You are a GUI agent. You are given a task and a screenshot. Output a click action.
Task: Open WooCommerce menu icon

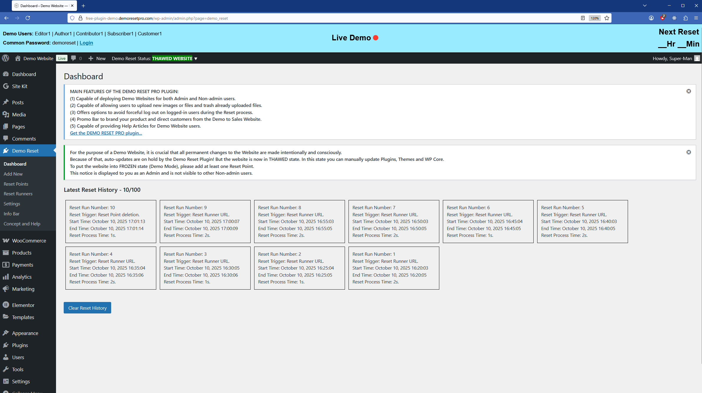pos(6,240)
